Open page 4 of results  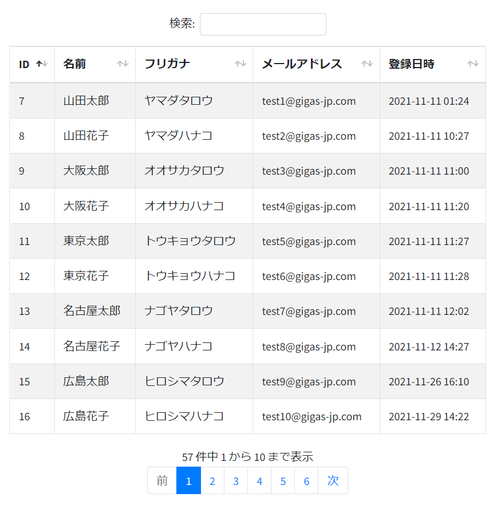pyautogui.click(x=259, y=480)
